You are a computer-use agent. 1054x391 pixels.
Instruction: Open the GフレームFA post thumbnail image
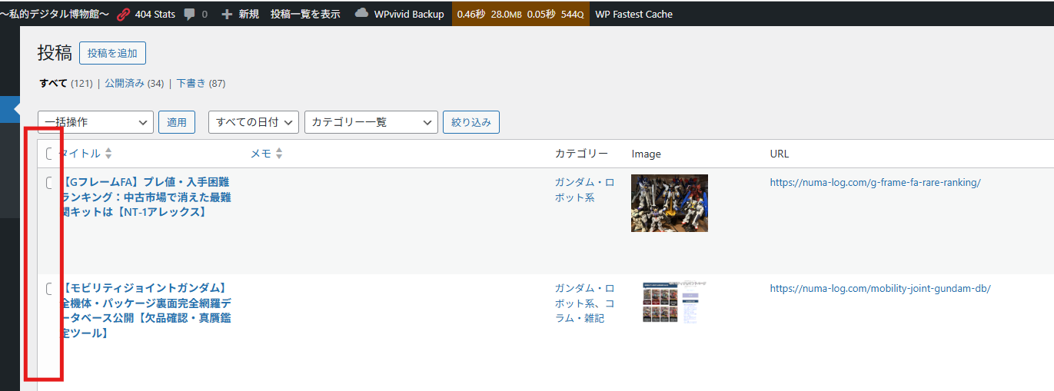coord(669,203)
